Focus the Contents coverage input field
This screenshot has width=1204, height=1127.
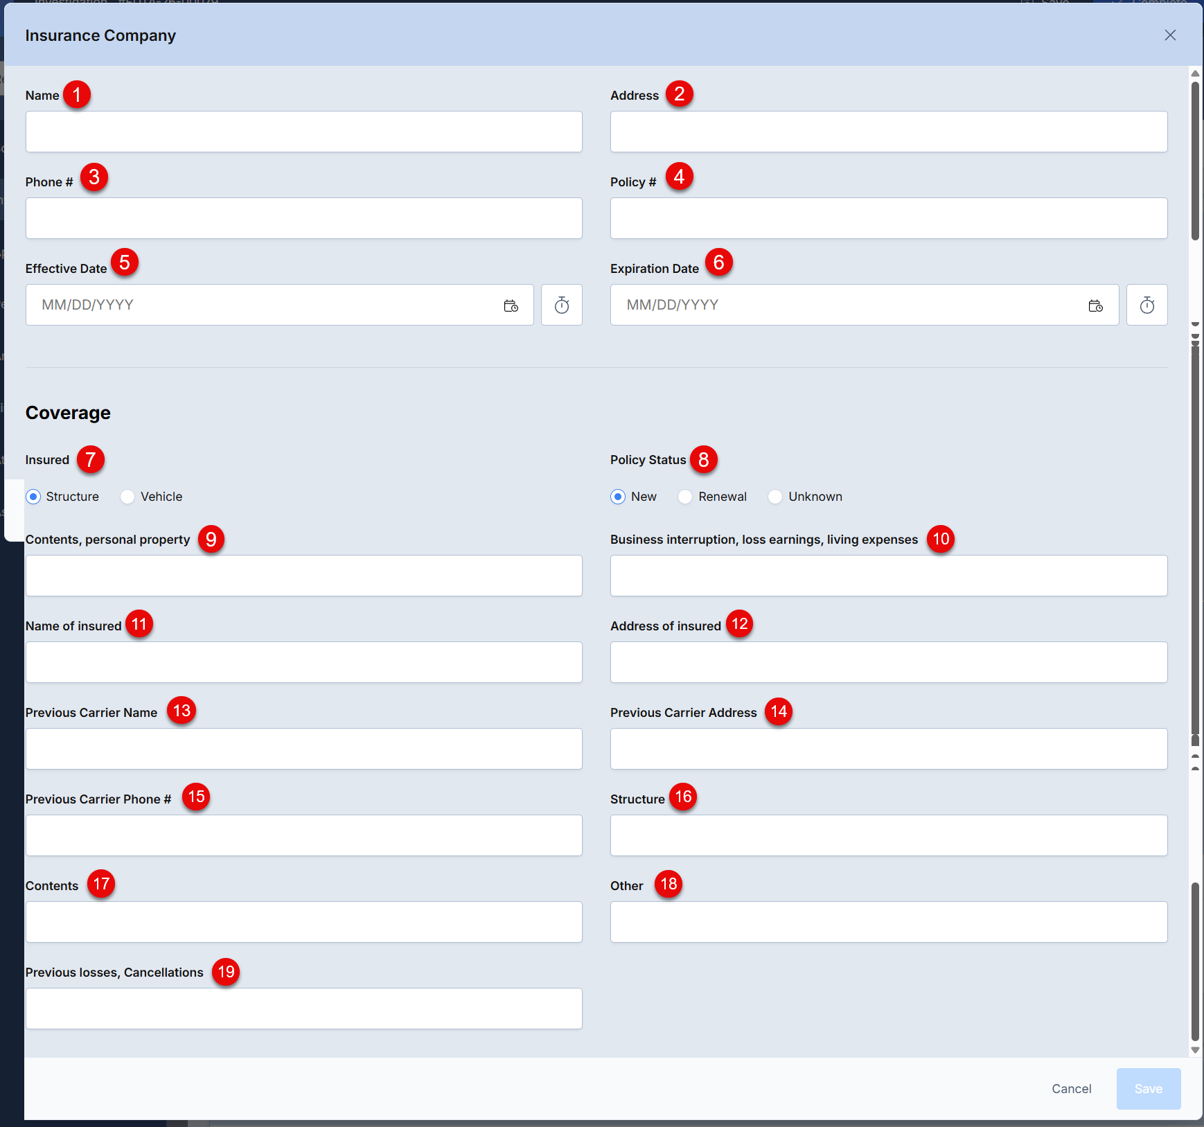(304, 922)
